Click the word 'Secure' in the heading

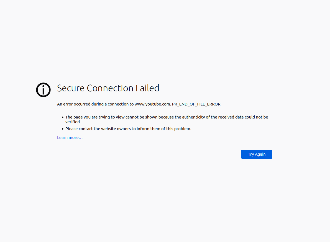click(71, 88)
